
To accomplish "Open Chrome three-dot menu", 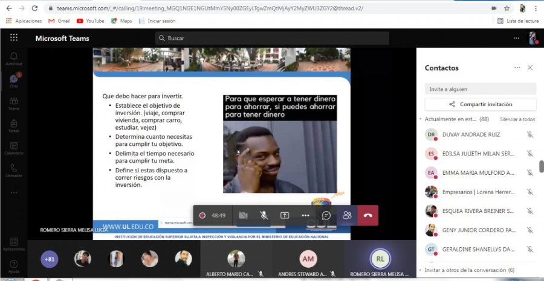I will click(536, 8).
